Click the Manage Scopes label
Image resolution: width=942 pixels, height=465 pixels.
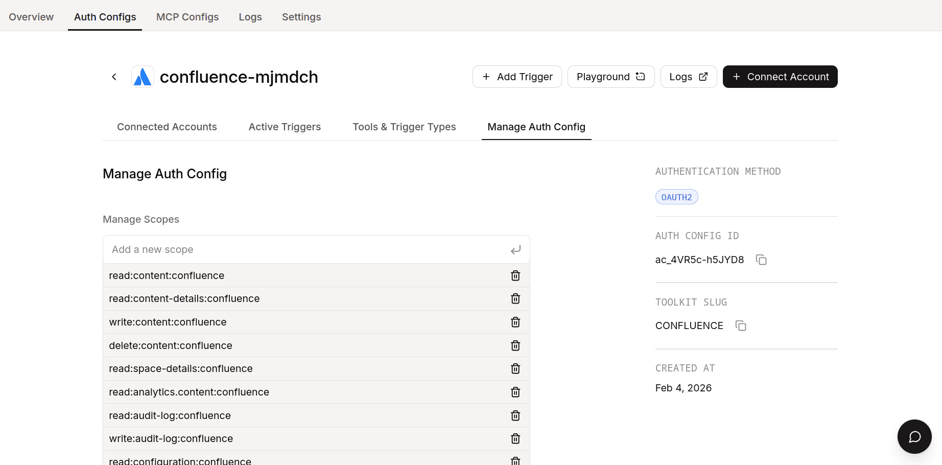tap(141, 219)
